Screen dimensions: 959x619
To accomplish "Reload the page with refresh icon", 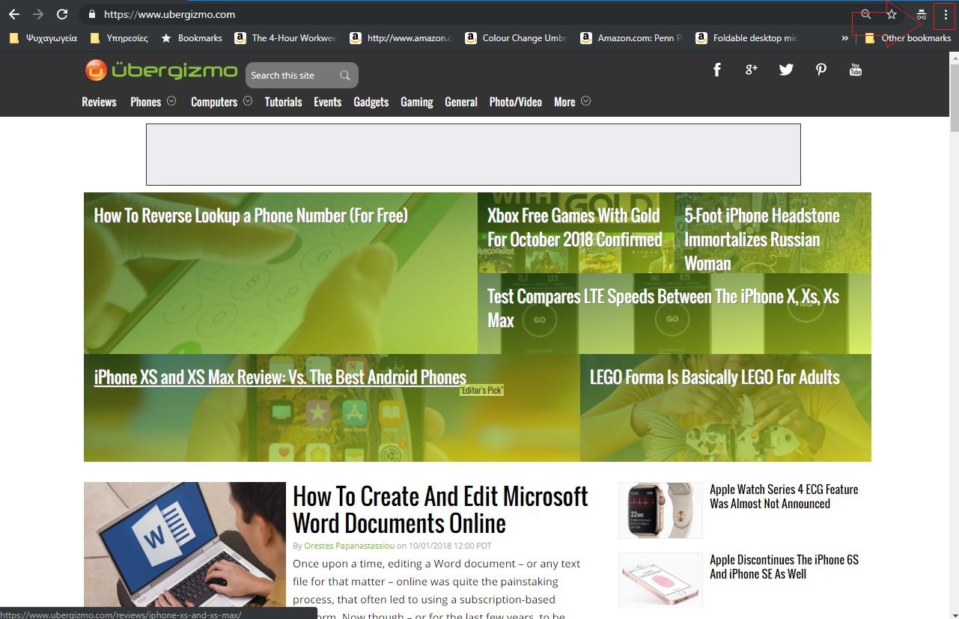I will (63, 14).
